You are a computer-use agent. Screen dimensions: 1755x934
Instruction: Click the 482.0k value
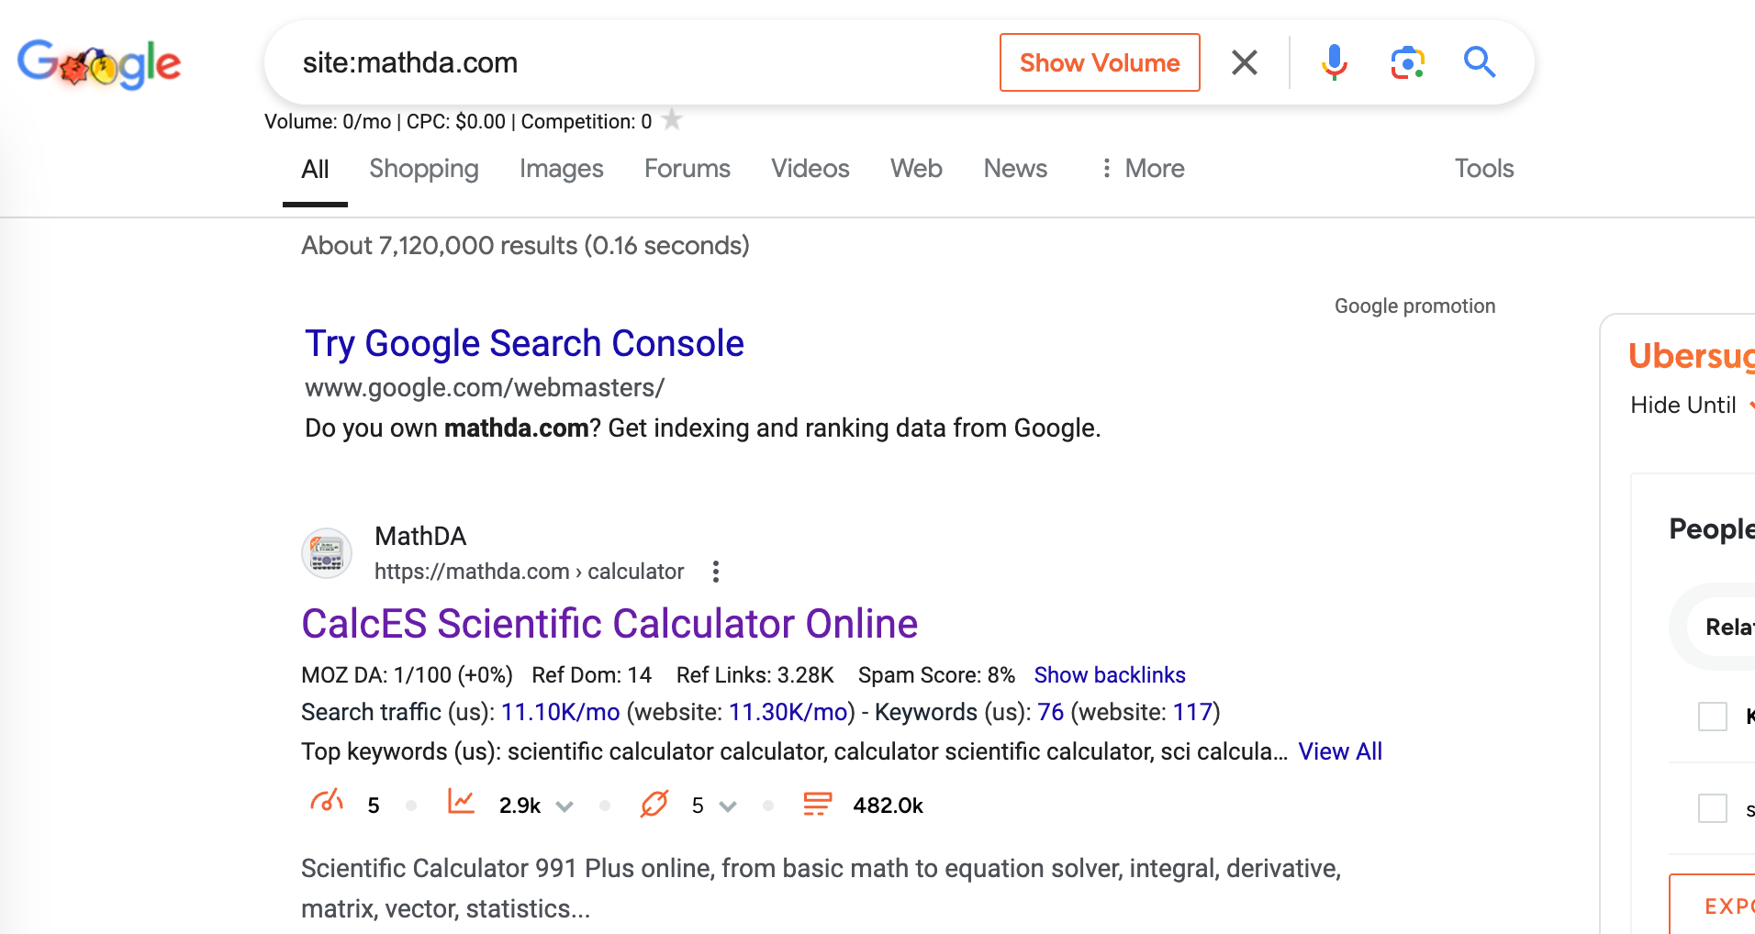pos(888,806)
